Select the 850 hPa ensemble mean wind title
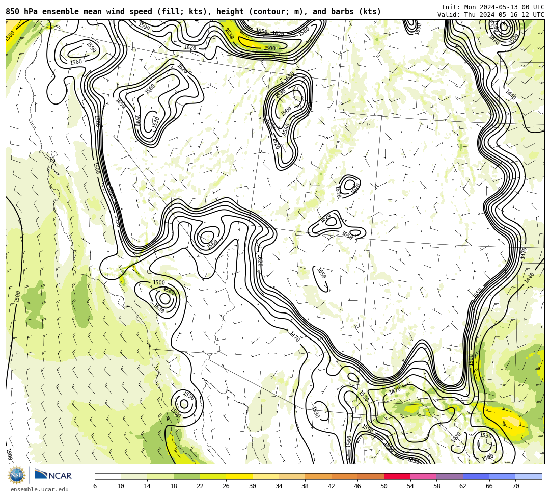 click(194, 12)
